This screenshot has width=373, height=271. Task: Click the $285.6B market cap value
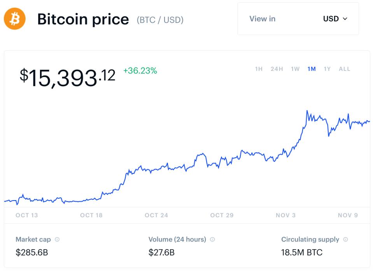tap(32, 252)
